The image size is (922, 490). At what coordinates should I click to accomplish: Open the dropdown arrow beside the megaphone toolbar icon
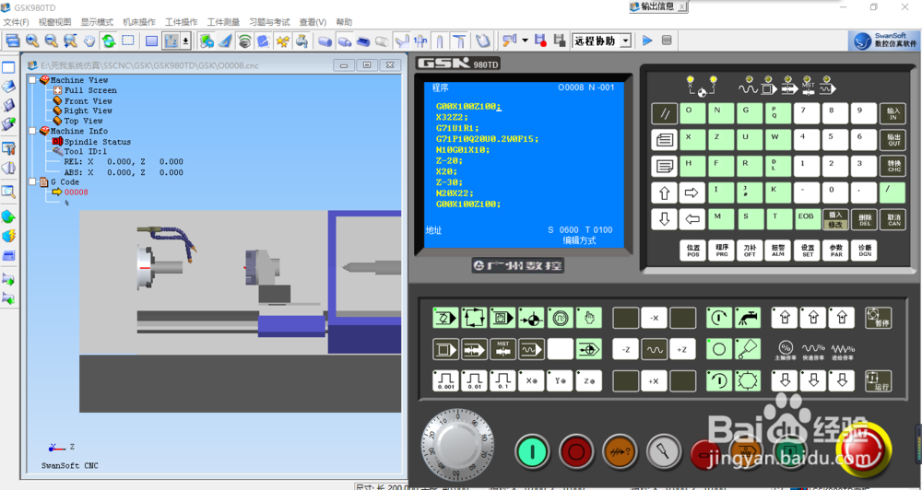click(x=525, y=41)
